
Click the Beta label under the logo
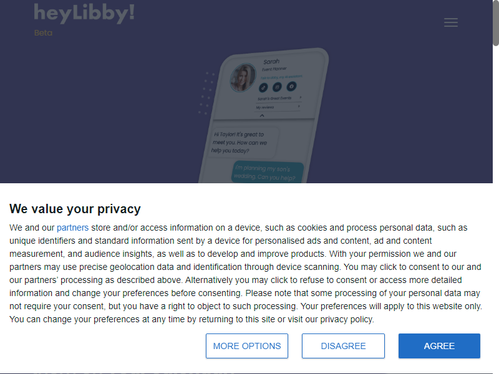(x=43, y=32)
